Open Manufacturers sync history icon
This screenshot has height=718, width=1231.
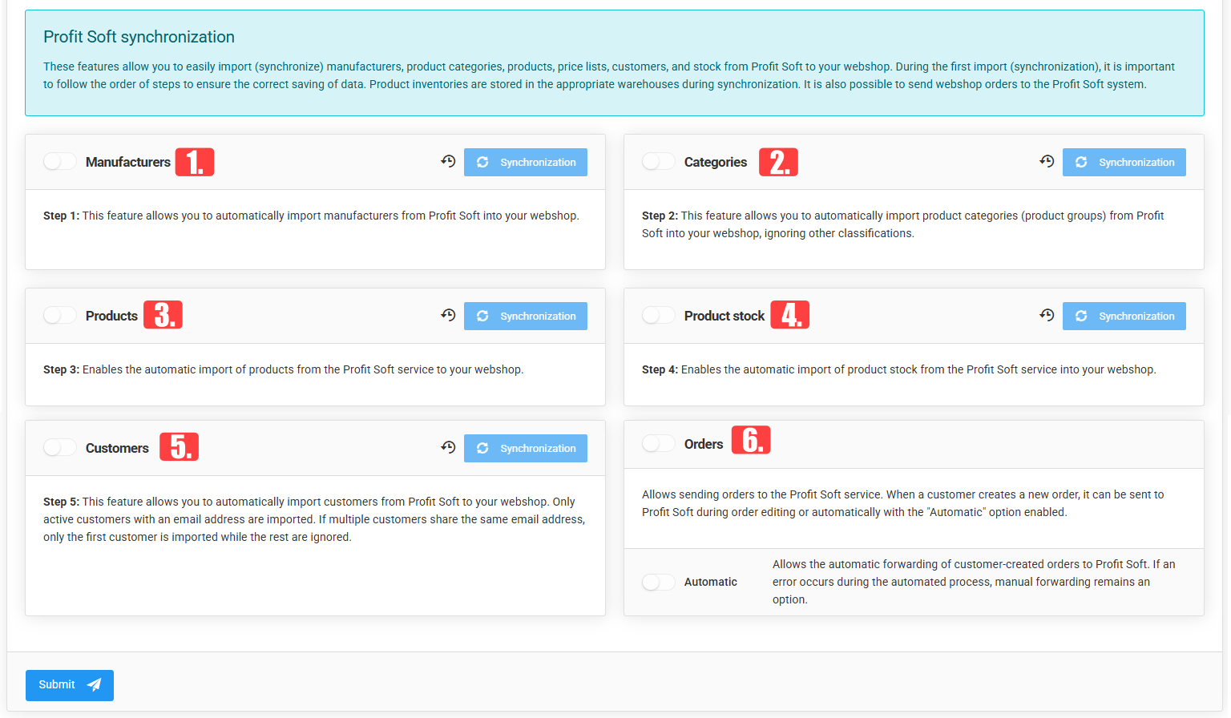click(448, 162)
